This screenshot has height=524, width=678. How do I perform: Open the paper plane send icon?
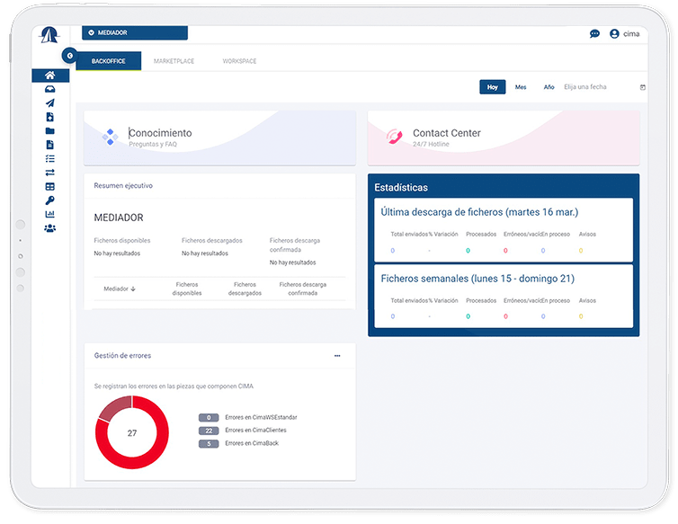coord(50,103)
